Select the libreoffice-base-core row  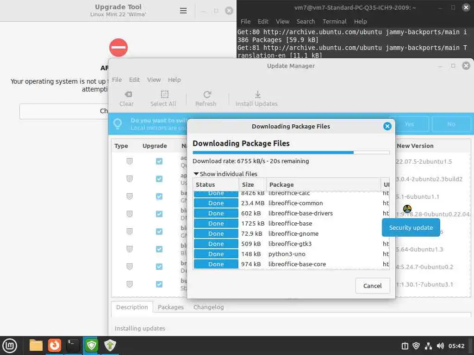(x=291, y=264)
